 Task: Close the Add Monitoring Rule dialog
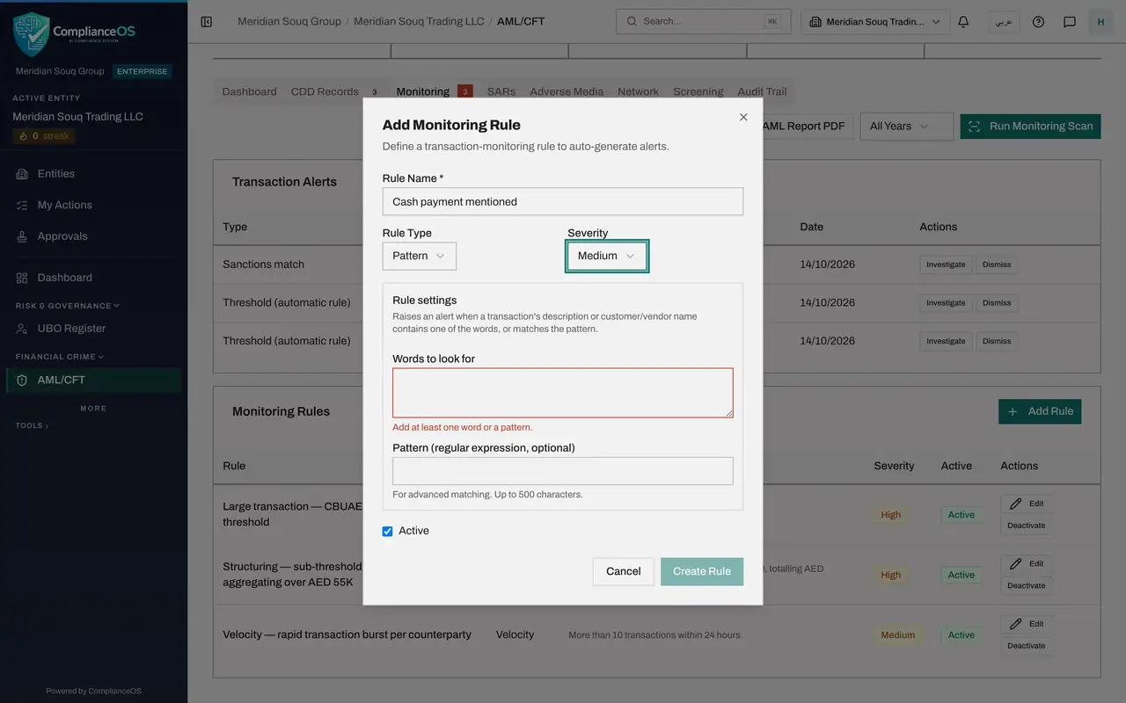(743, 117)
